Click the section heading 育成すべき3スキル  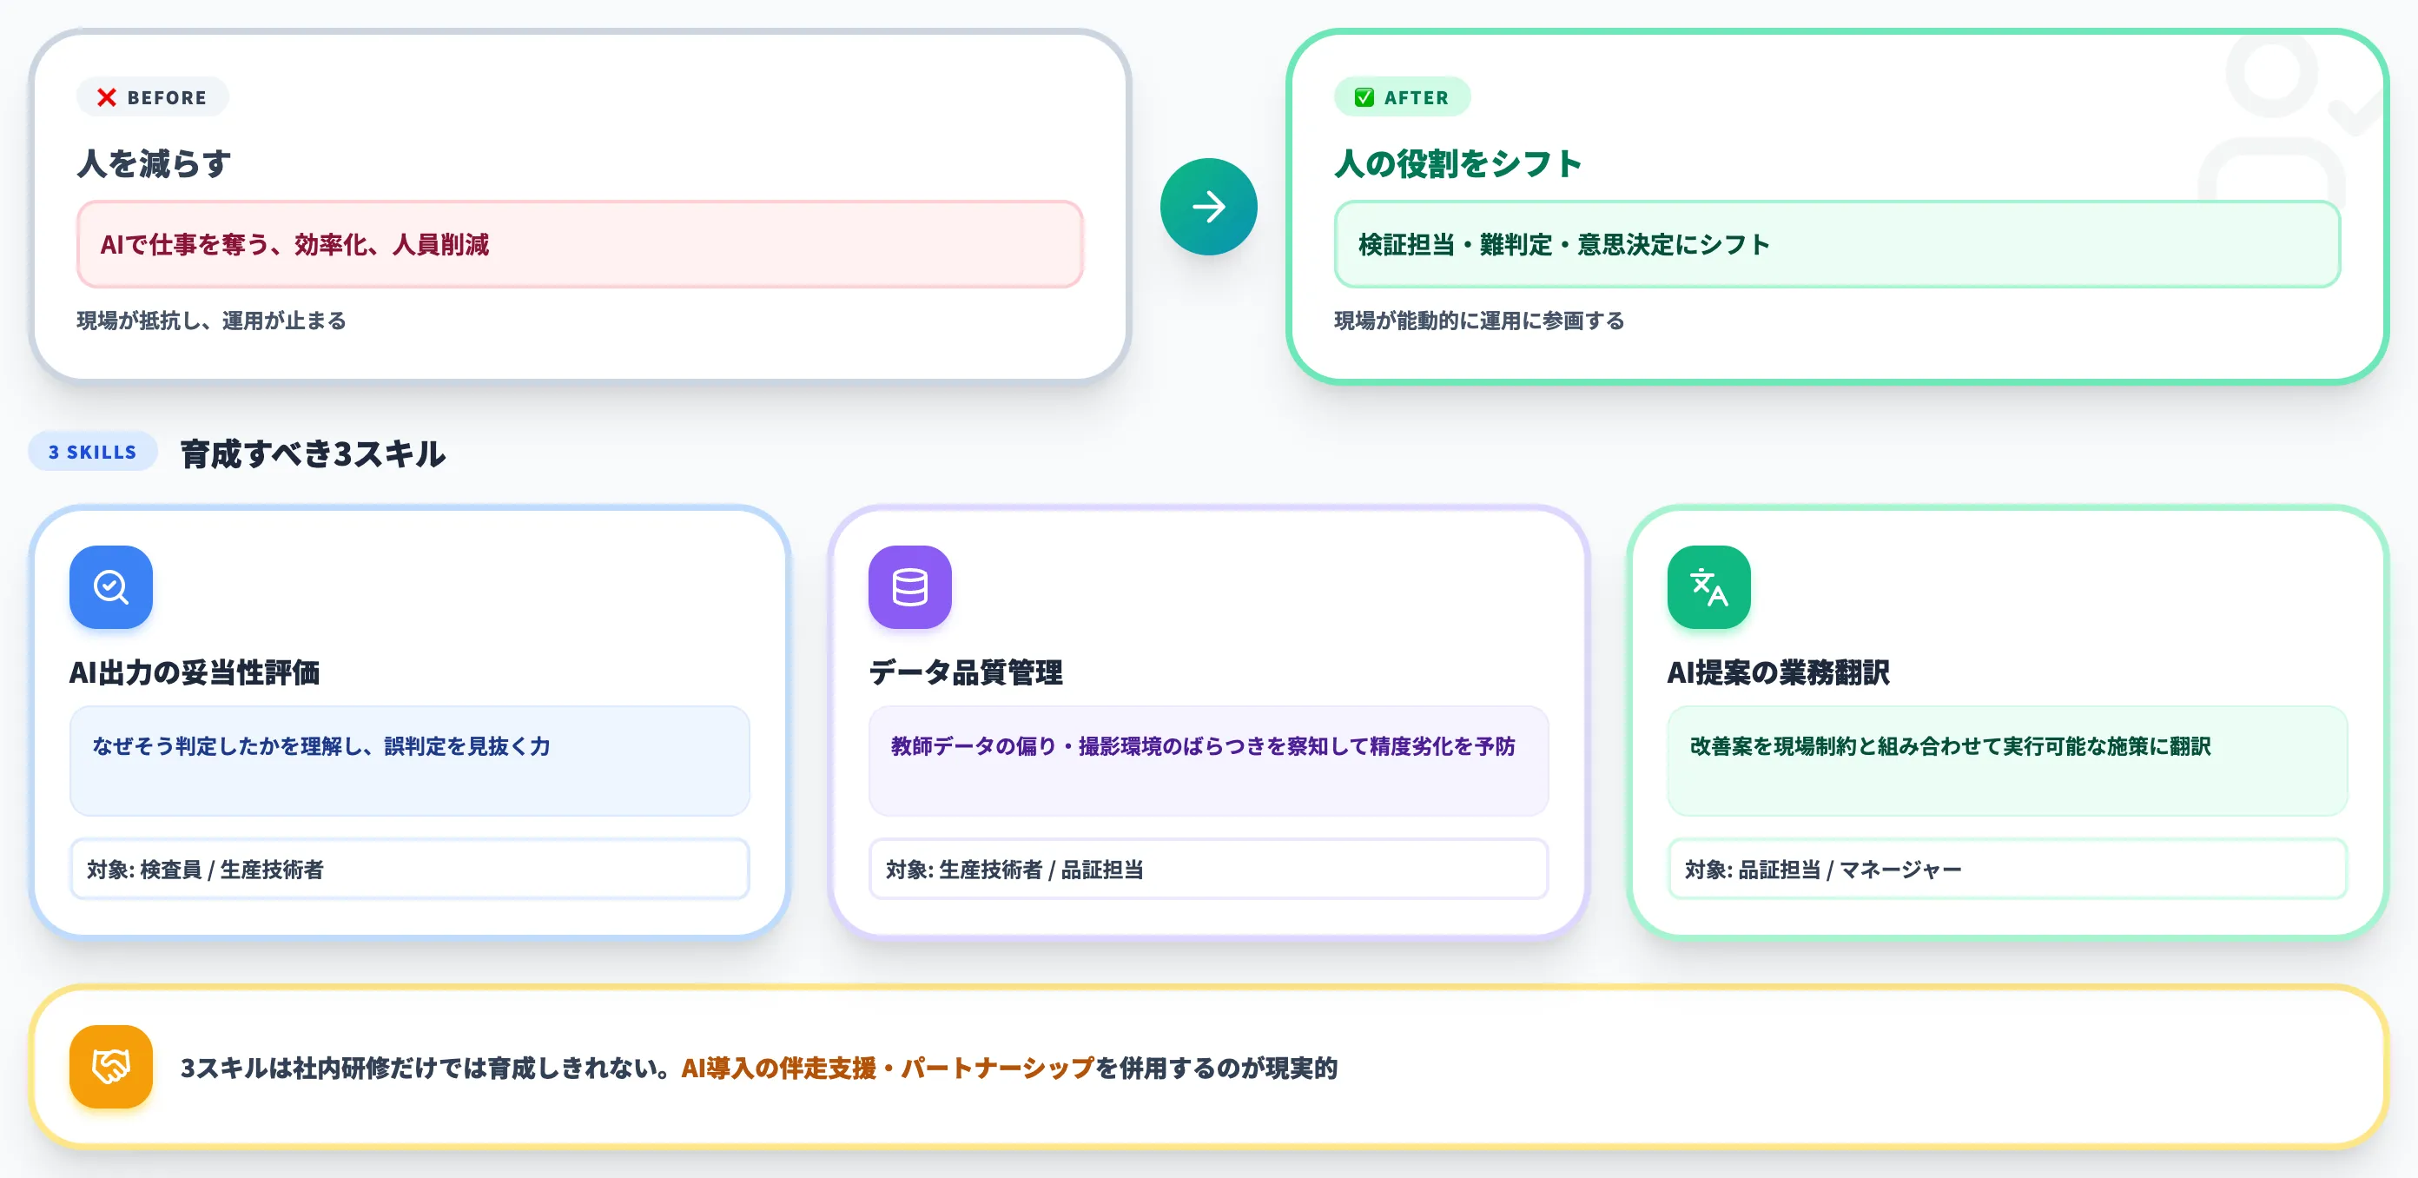pyautogui.click(x=313, y=454)
